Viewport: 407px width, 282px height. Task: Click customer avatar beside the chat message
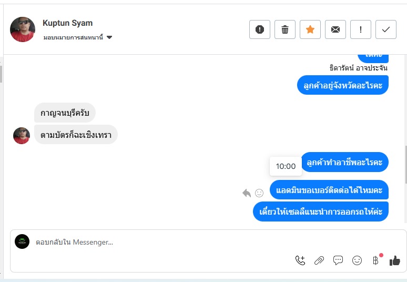[x=22, y=135]
